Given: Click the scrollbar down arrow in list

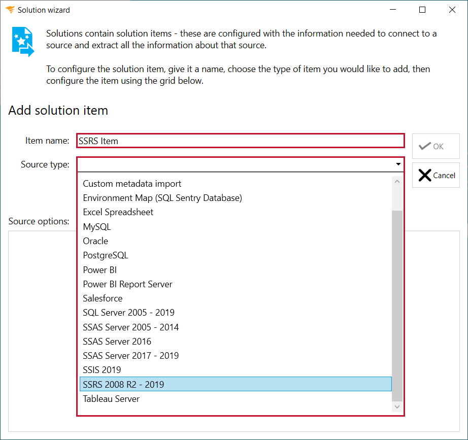Looking at the screenshot, I should click(397, 407).
